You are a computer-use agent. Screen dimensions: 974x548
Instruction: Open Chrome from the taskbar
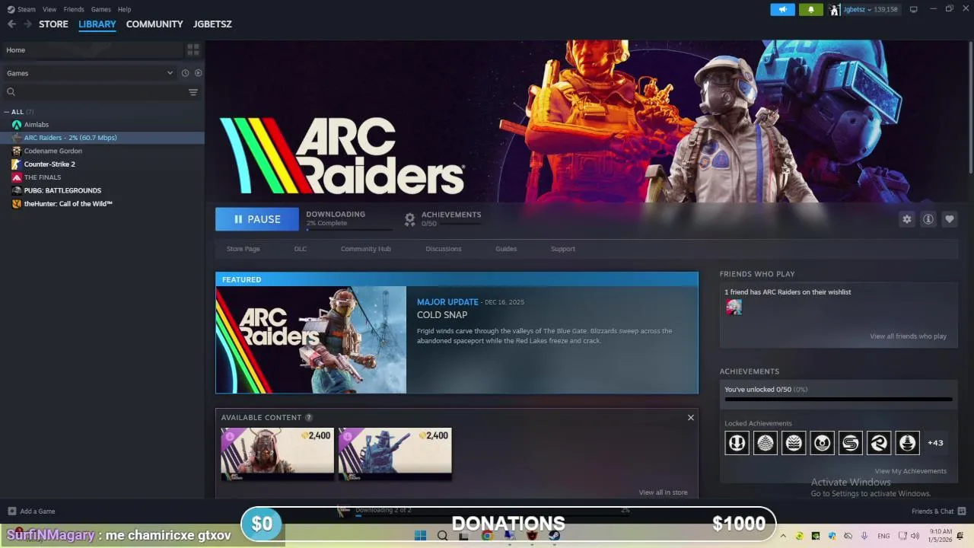(487, 536)
